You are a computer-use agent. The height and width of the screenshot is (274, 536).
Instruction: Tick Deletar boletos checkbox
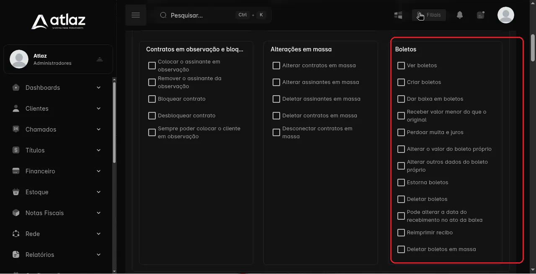(x=401, y=199)
